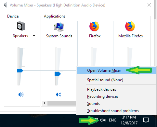The width and height of the screenshot is (157, 127).
Task: Click the System Sounds label
Action: click(59, 36)
